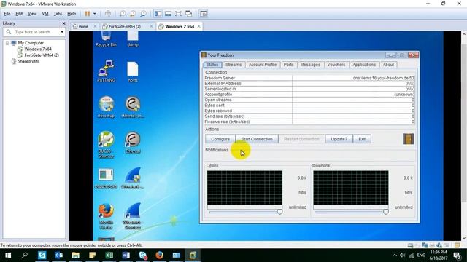
Task: Click the Exit button in Your Freedom
Action: coord(362,139)
